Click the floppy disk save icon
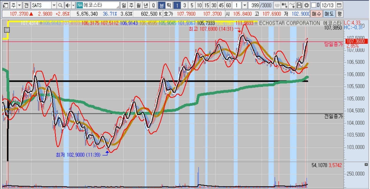Image resolution: width=370 pixels, height=189 pixels. pos(299,5)
